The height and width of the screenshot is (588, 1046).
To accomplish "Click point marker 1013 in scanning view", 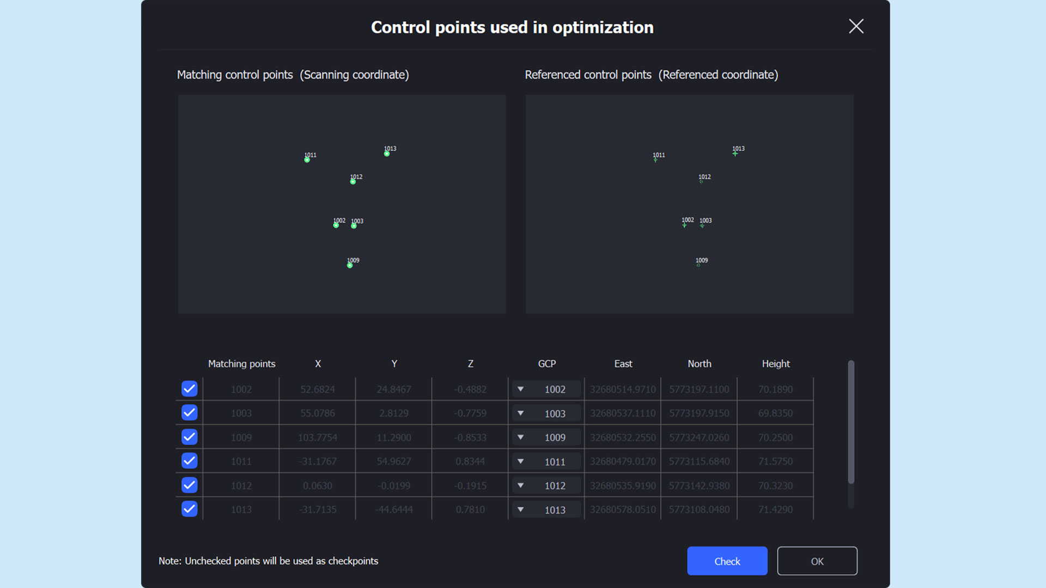I will (387, 154).
